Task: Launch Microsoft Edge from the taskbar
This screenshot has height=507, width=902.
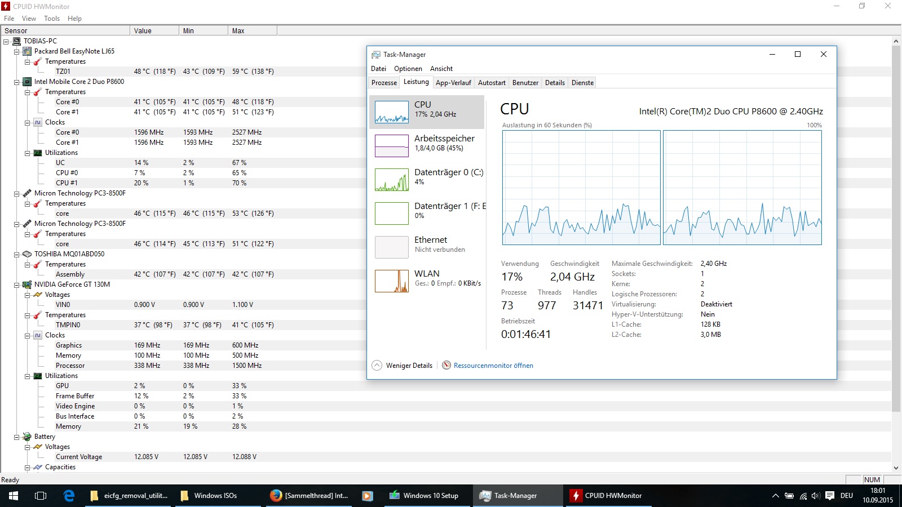Action: point(69,496)
